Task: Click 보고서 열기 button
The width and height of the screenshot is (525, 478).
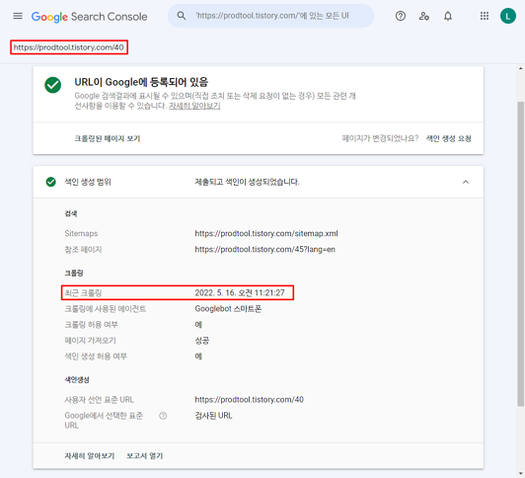Action: tap(145, 456)
